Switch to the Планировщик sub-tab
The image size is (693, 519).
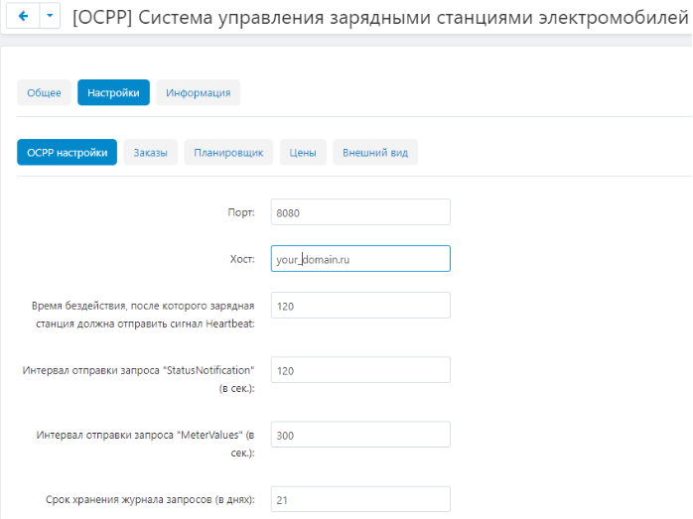point(228,153)
